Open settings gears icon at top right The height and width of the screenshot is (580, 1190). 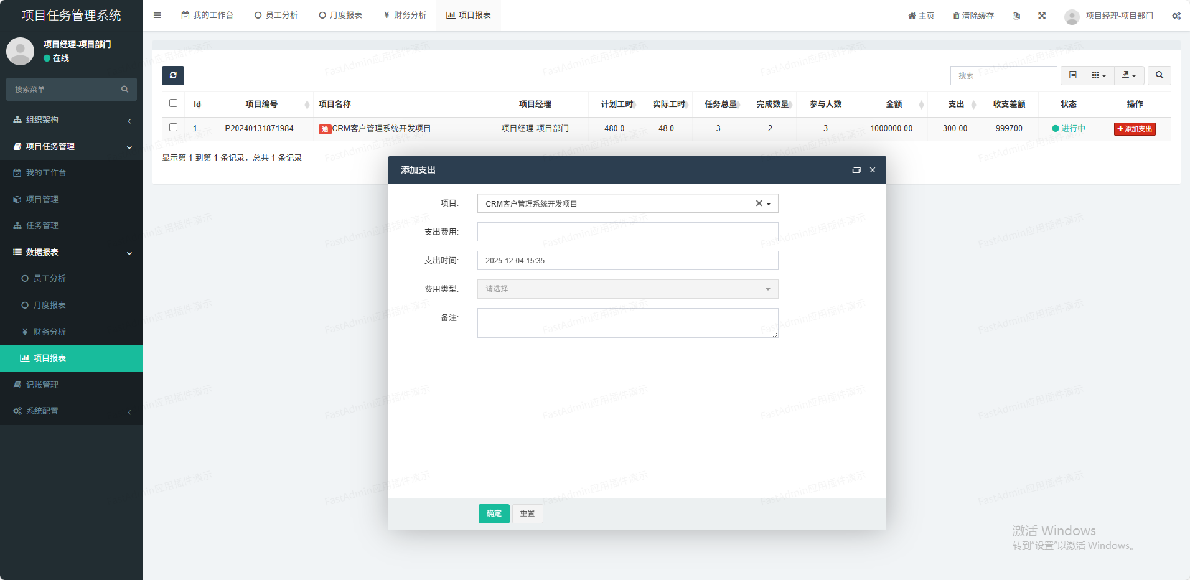1176,16
